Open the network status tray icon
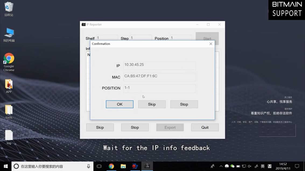This screenshot has height=171, width=305. [x=244, y=166]
